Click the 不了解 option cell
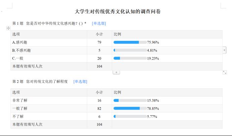The height and width of the screenshot is (136, 232). click(49, 117)
